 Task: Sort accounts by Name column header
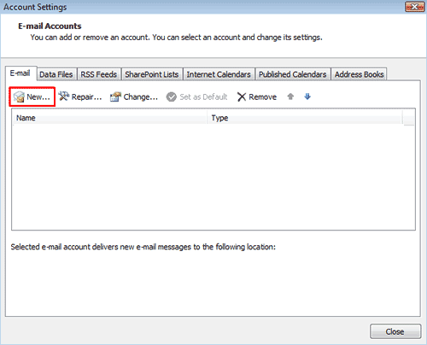109,118
